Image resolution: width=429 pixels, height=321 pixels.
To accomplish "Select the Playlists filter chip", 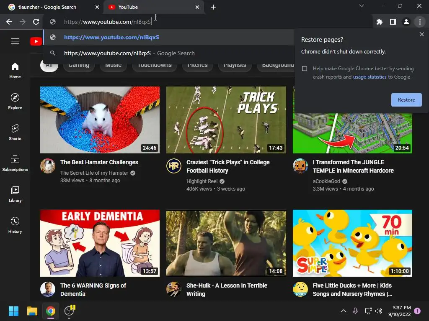I will (x=235, y=66).
